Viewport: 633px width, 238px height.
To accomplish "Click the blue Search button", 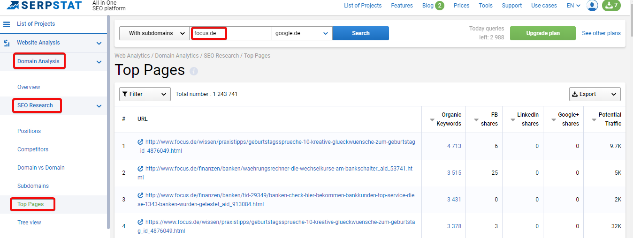I will [361, 33].
